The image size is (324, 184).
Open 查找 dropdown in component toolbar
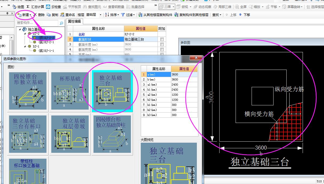coord(217,15)
